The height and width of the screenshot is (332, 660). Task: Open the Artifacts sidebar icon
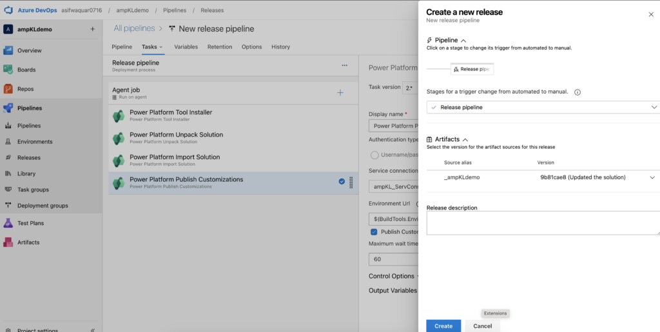pos(8,242)
